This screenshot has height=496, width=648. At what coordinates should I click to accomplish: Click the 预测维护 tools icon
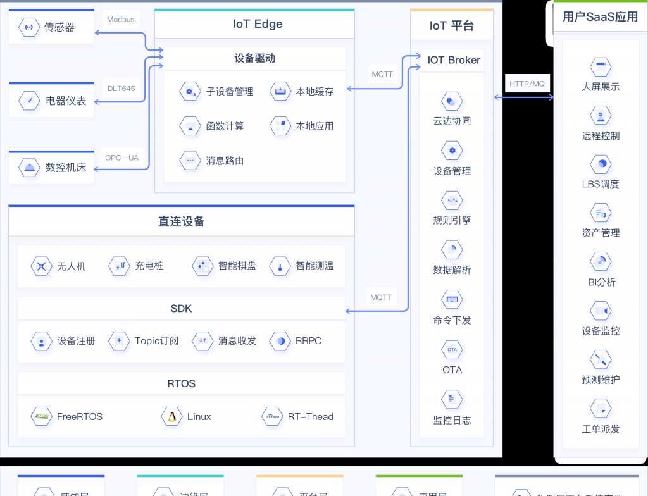coord(601,359)
